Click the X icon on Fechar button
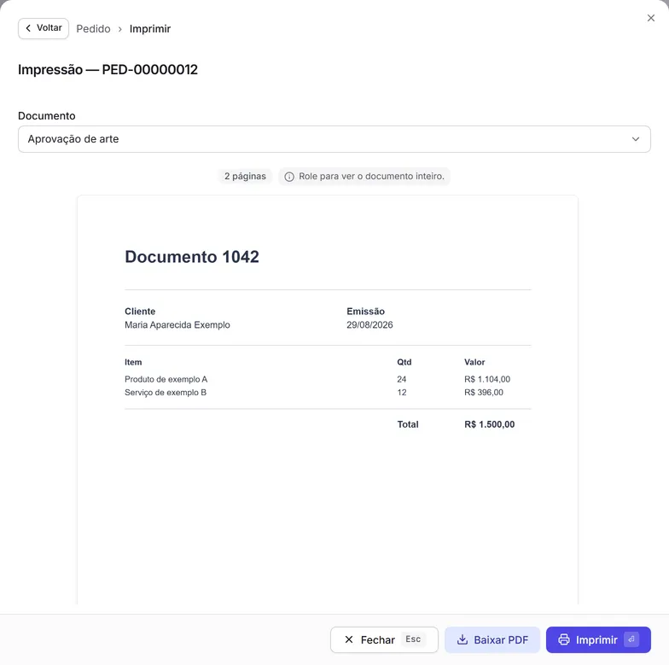The height and width of the screenshot is (665, 669). pyautogui.click(x=348, y=639)
